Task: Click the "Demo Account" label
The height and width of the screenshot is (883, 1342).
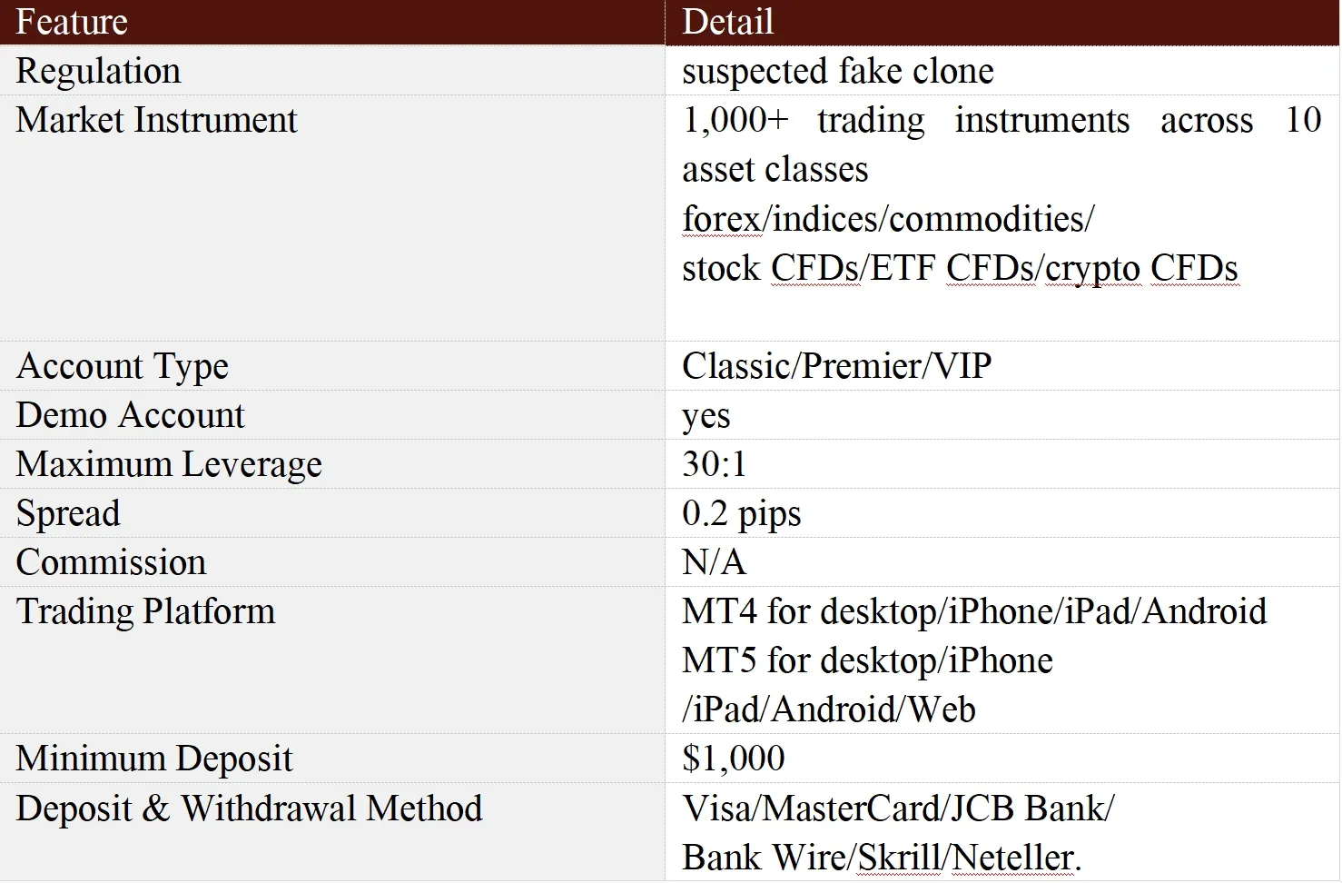Action: (131, 415)
